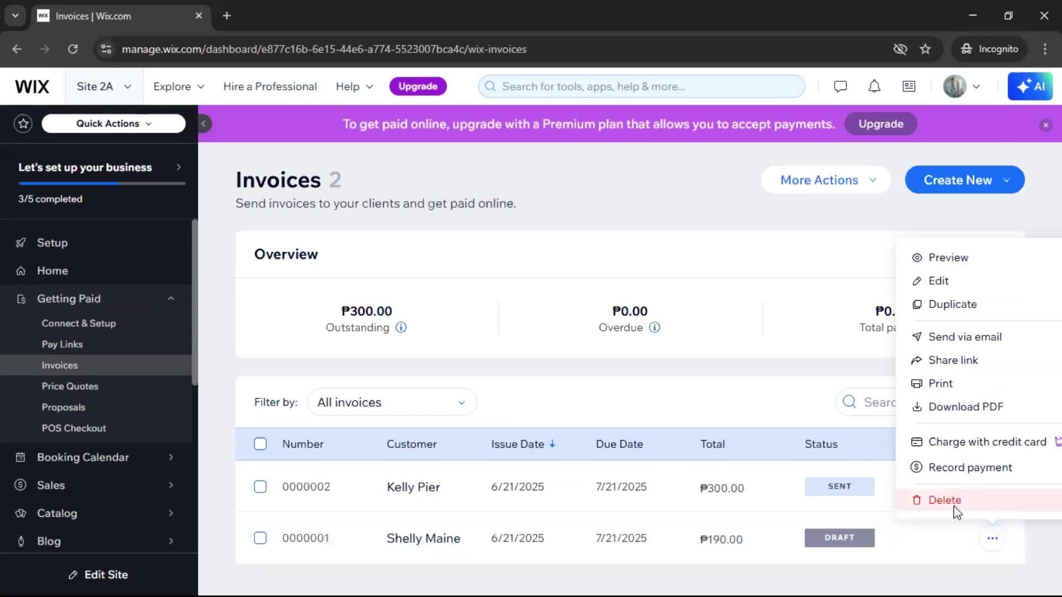Click the Outstanding info icon

tap(401, 327)
